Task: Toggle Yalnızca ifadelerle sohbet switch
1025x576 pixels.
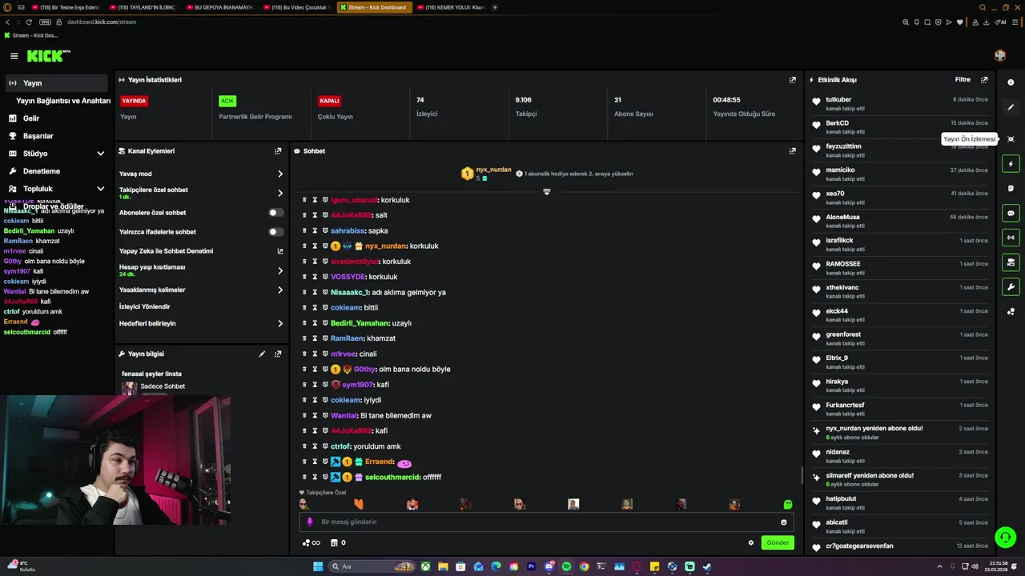Action: [276, 232]
